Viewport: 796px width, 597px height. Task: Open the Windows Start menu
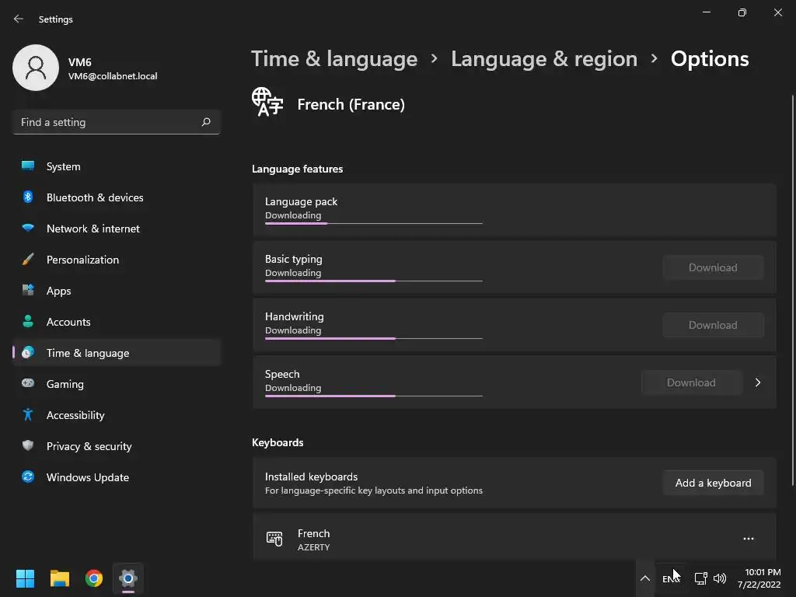(26, 578)
